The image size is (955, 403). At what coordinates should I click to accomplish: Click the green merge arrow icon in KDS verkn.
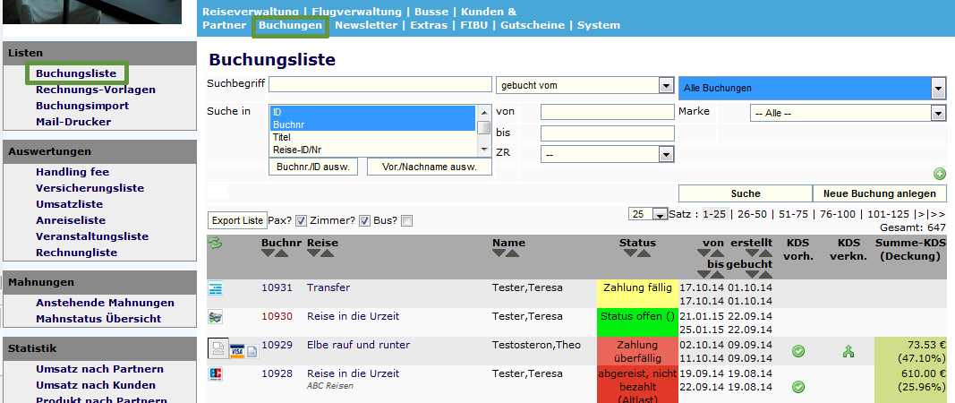848,351
